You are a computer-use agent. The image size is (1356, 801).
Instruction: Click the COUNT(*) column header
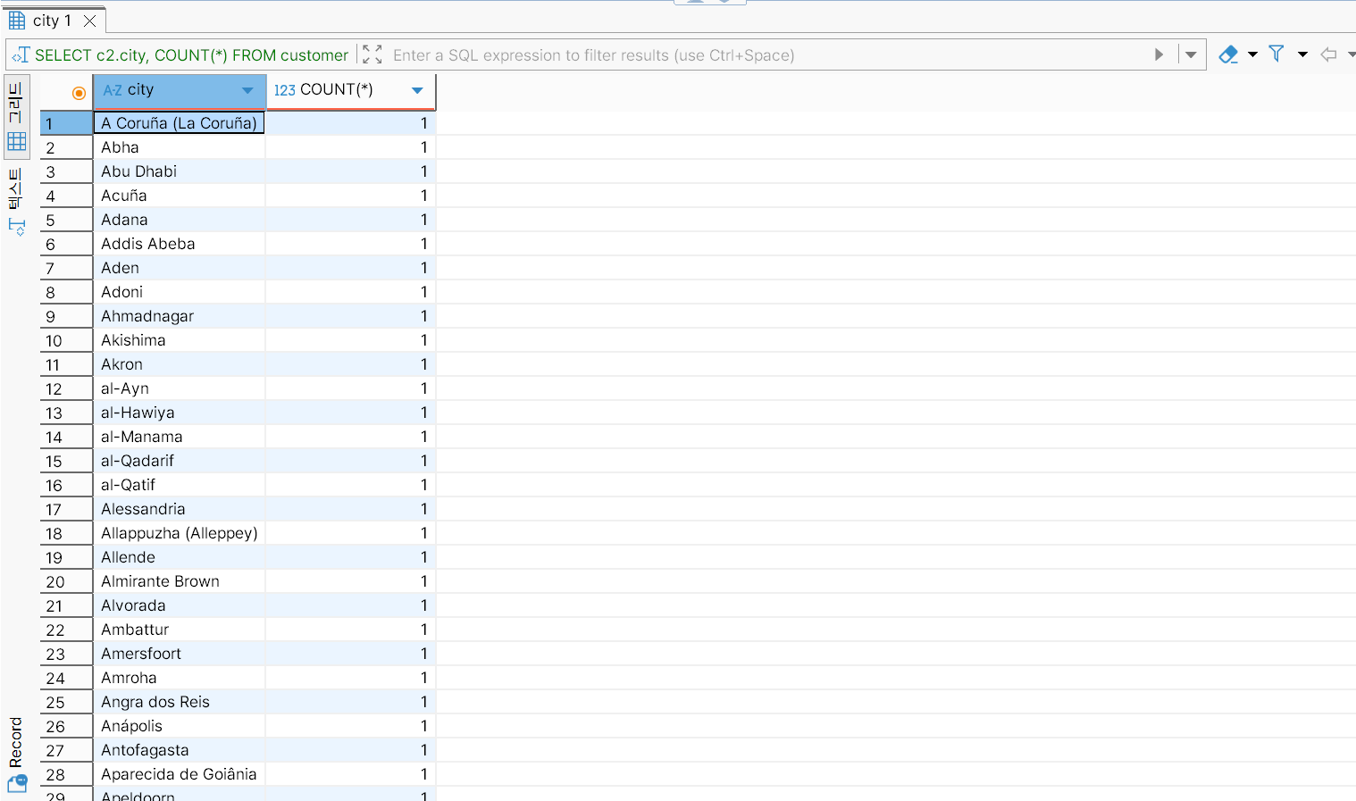(337, 90)
